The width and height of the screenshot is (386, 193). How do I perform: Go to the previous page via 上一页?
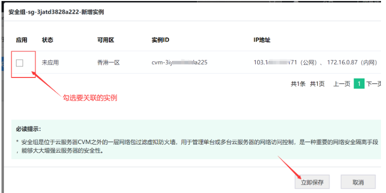click(x=342, y=84)
